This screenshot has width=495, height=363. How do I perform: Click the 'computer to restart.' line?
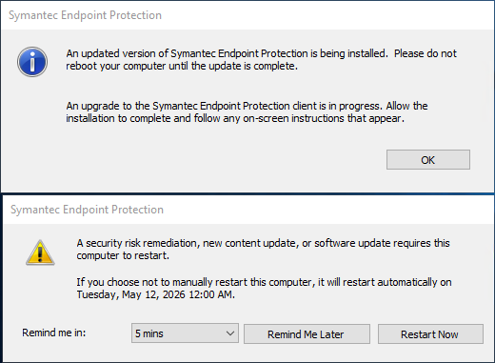pyautogui.click(x=123, y=255)
